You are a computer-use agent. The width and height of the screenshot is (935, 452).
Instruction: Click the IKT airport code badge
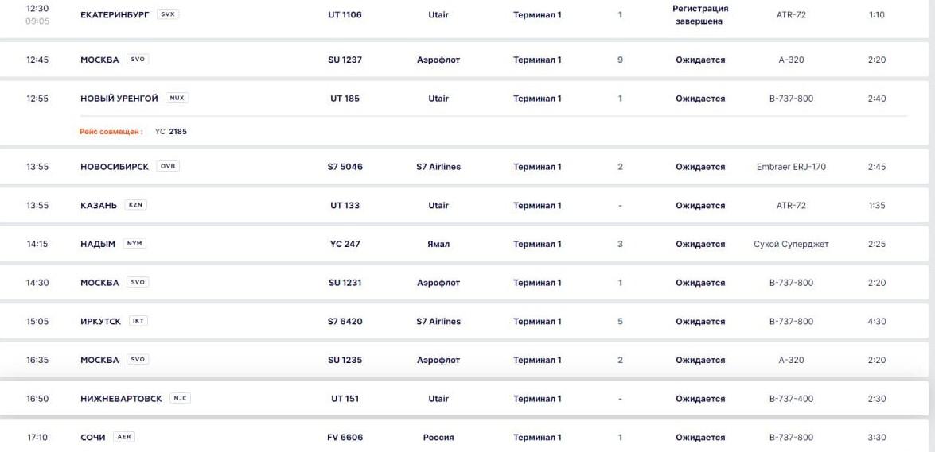(x=137, y=322)
